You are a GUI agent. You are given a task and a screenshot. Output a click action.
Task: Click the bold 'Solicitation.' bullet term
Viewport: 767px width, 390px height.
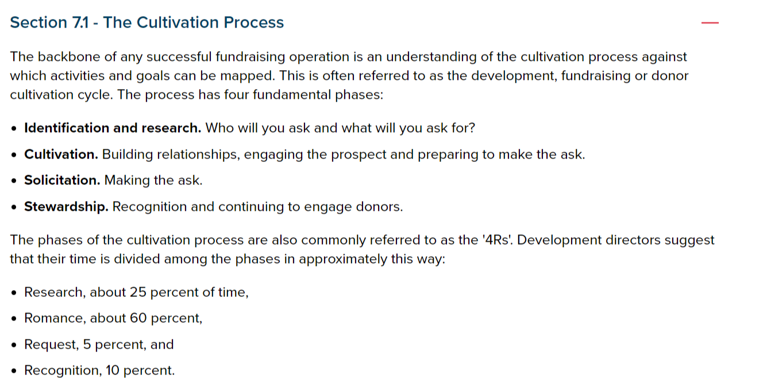63,180
